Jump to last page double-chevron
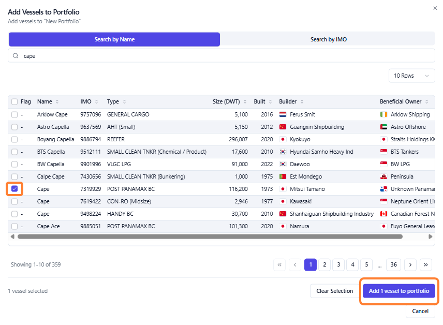Image resolution: width=443 pixels, height=325 pixels. 426,265
